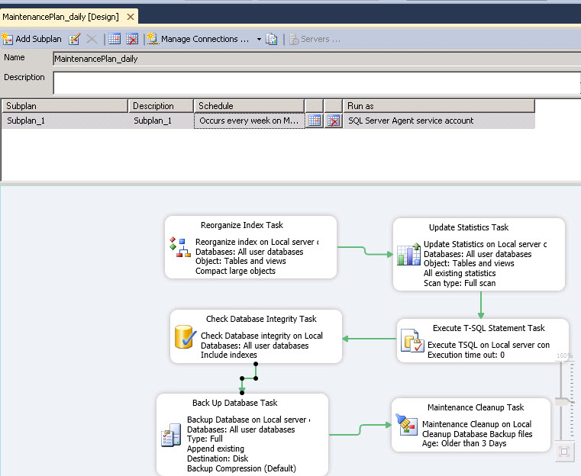
Task: Open Manage Connections
Action: pos(199,39)
